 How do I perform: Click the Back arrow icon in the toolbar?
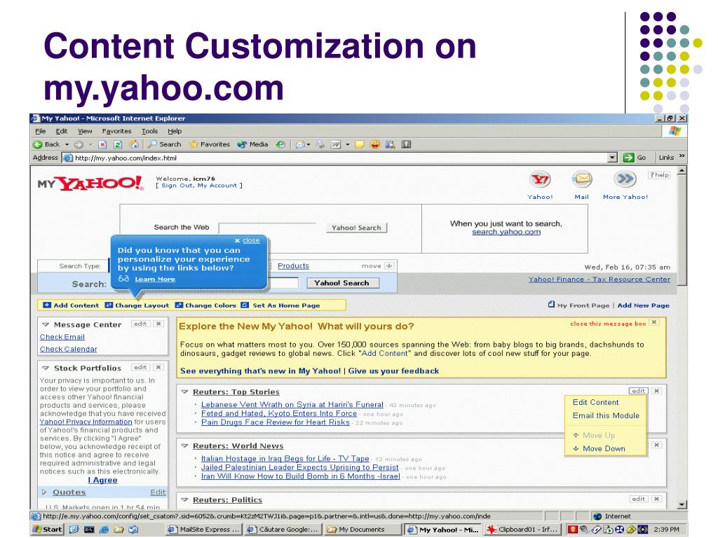pos(38,144)
